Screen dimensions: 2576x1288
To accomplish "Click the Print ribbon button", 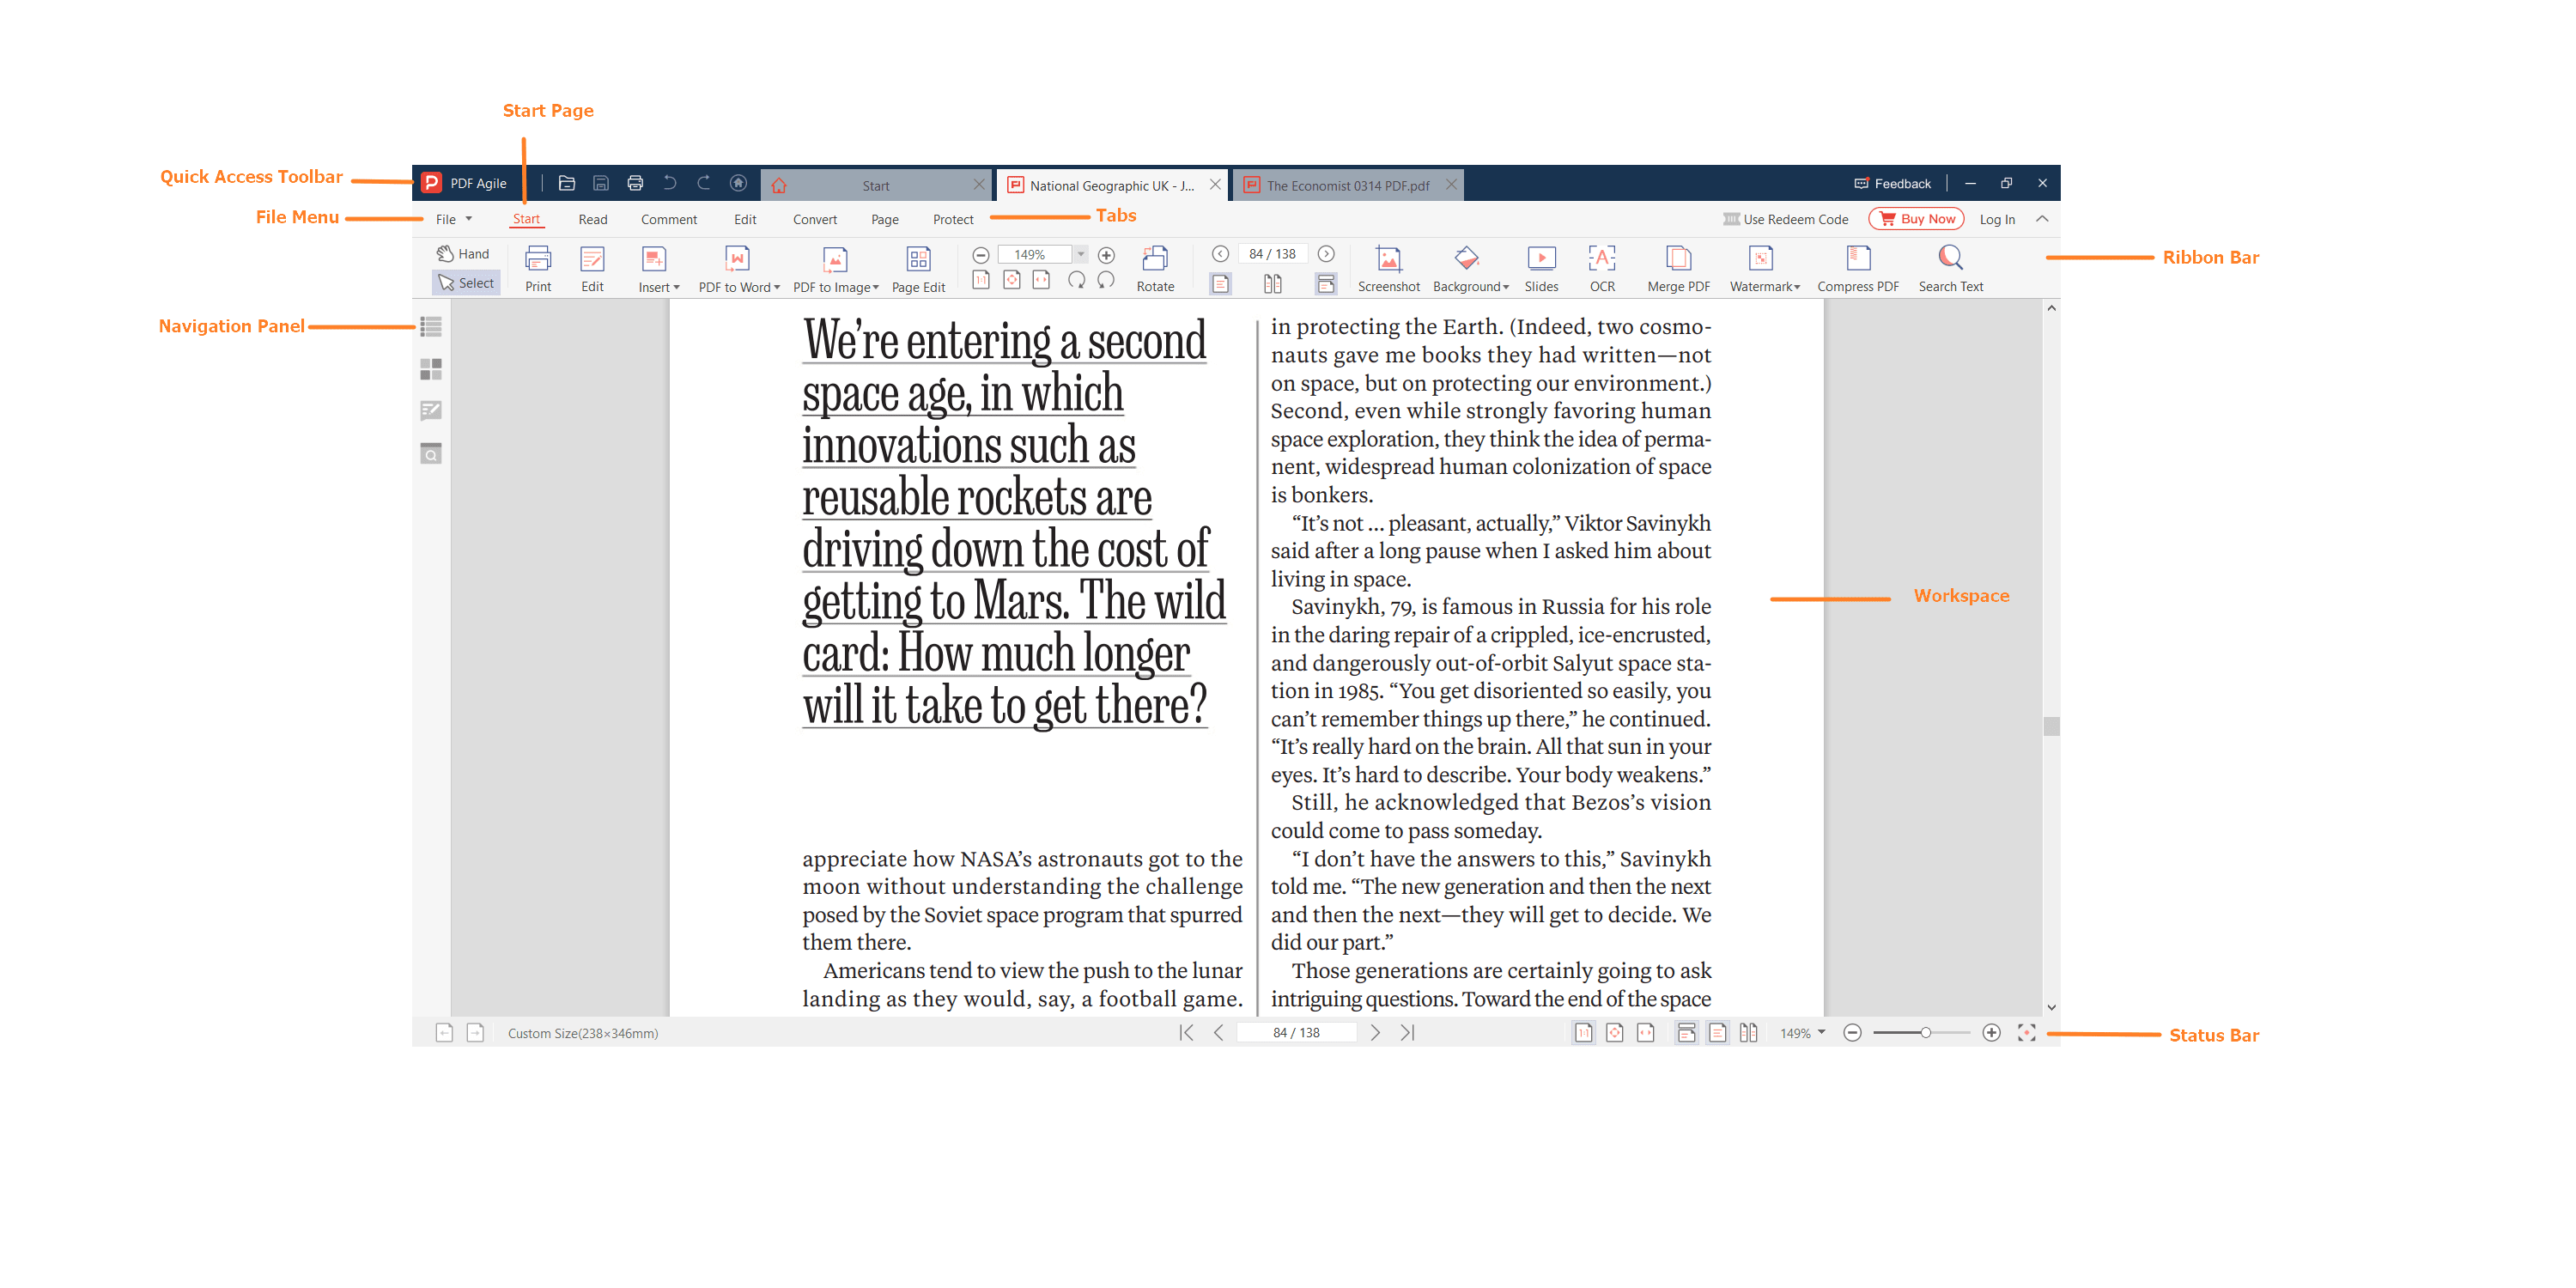I will pyautogui.click(x=538, y=269).
